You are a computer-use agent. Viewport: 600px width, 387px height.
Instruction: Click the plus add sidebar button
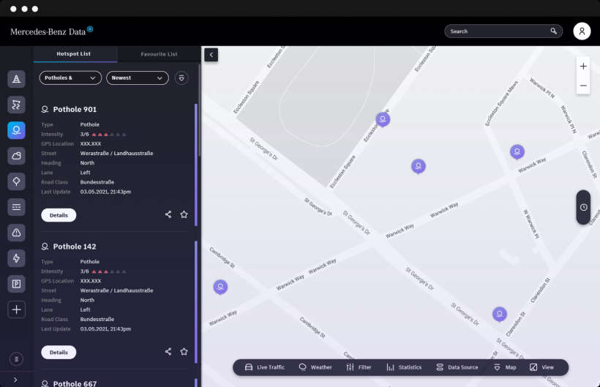tap(16, 309)
